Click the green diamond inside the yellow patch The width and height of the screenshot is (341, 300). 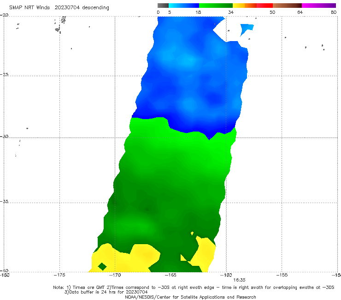tap(102, 266)
